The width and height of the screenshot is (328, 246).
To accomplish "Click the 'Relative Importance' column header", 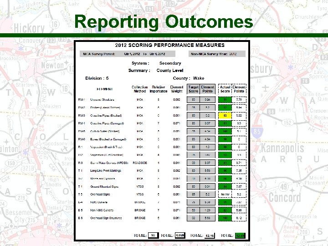I will 159,89.
